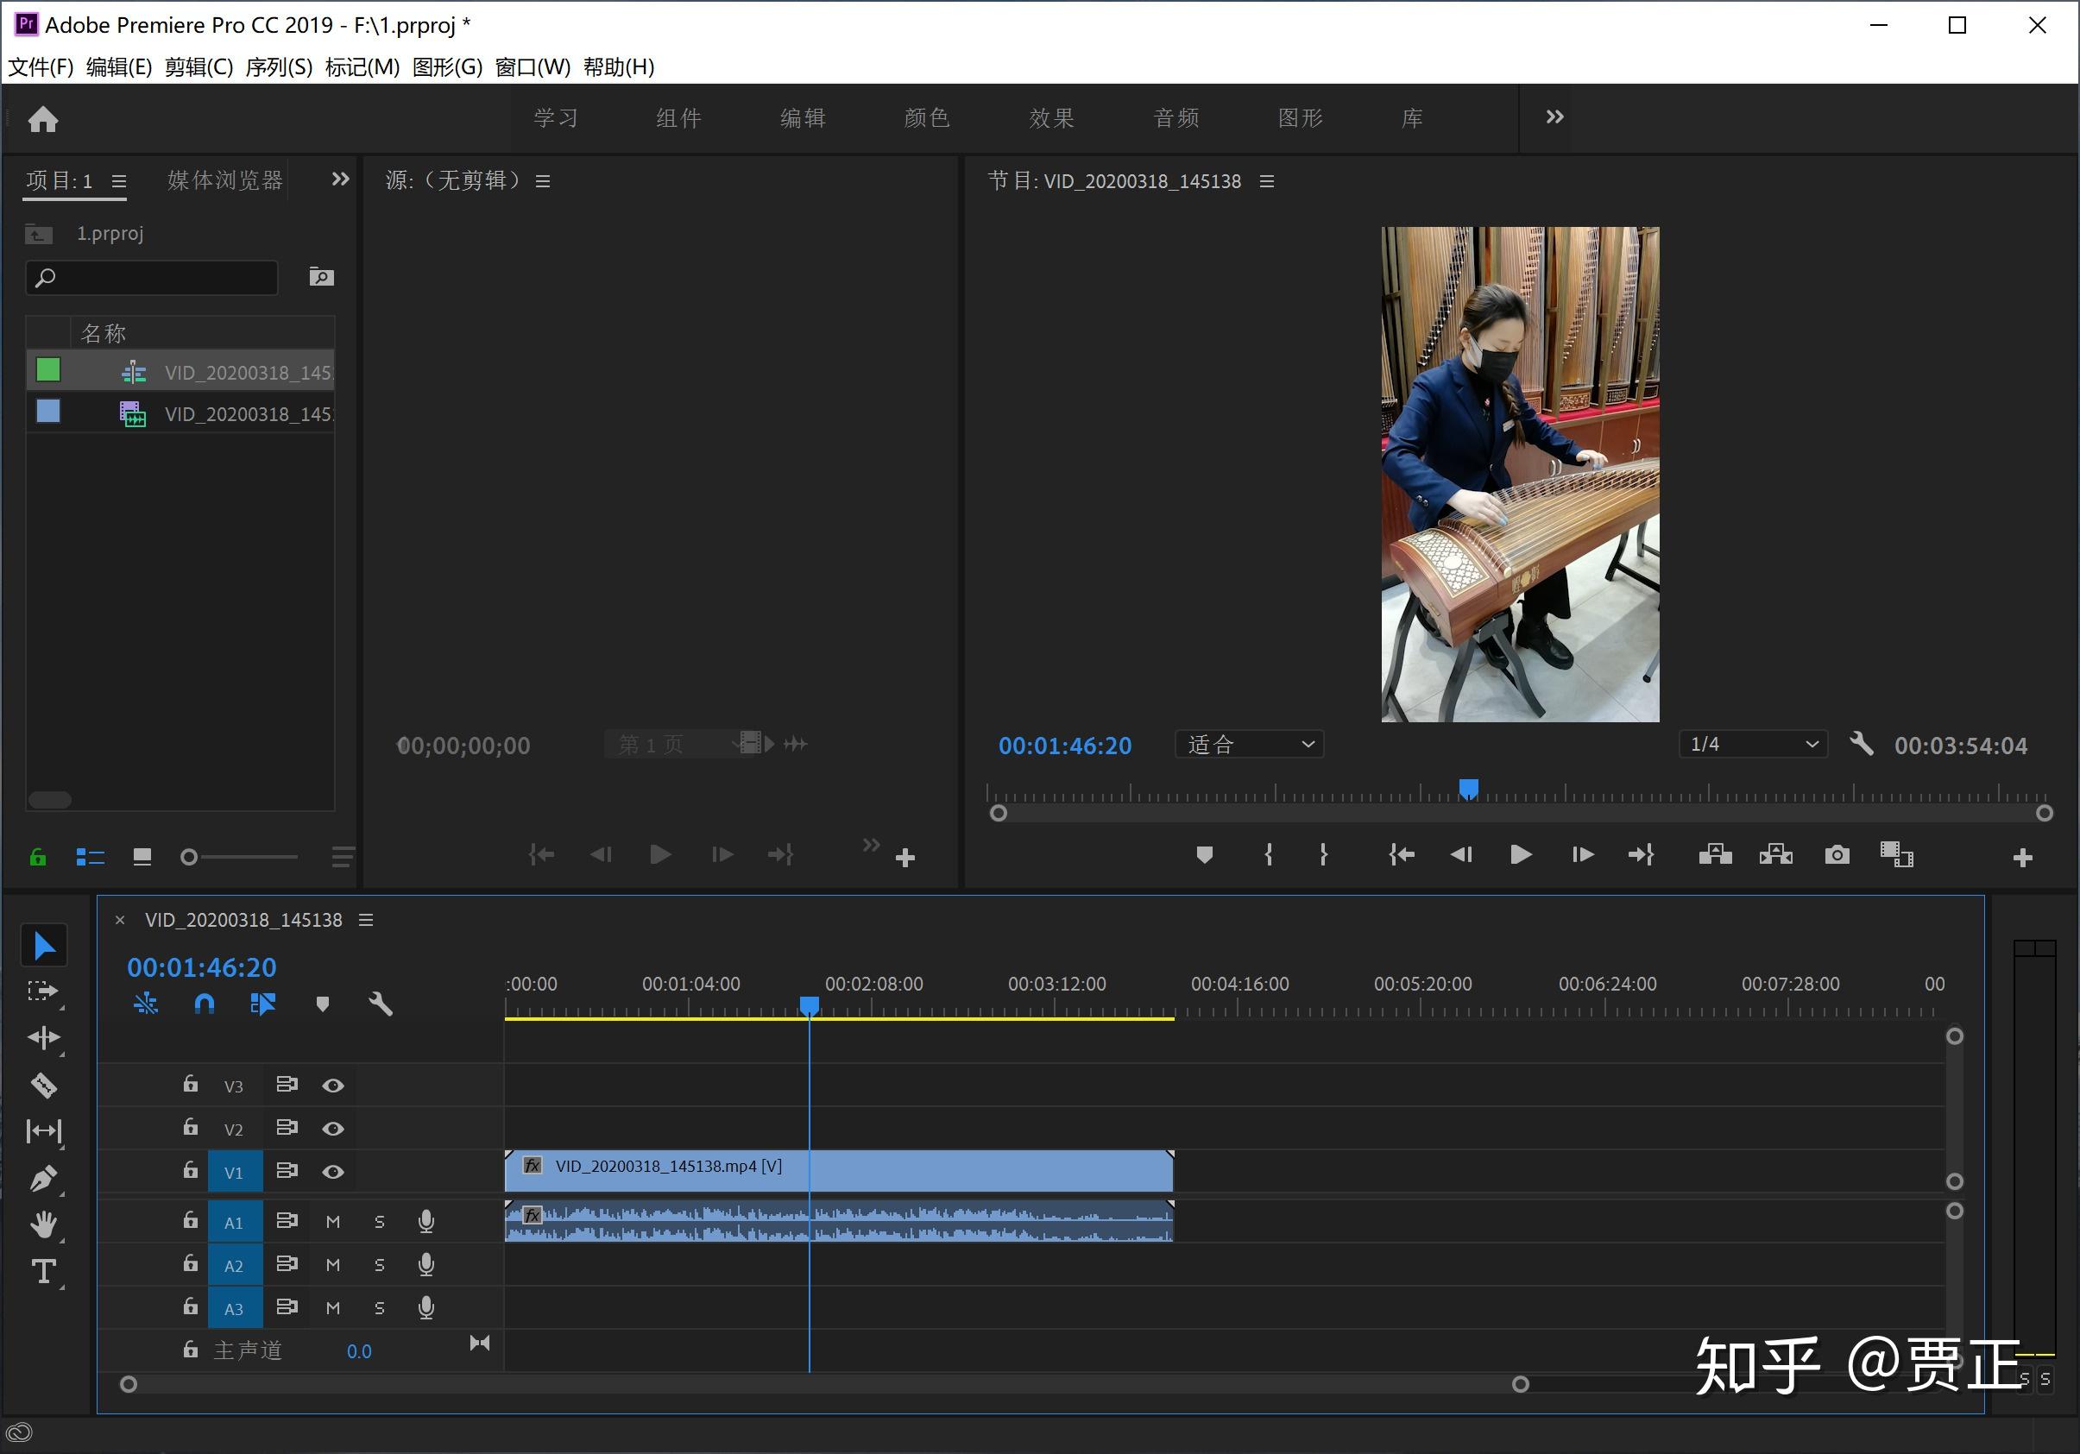The image size is (2080, 1454).
Task: Toggle snap magnet in timeline
Action: point(205,1004)
